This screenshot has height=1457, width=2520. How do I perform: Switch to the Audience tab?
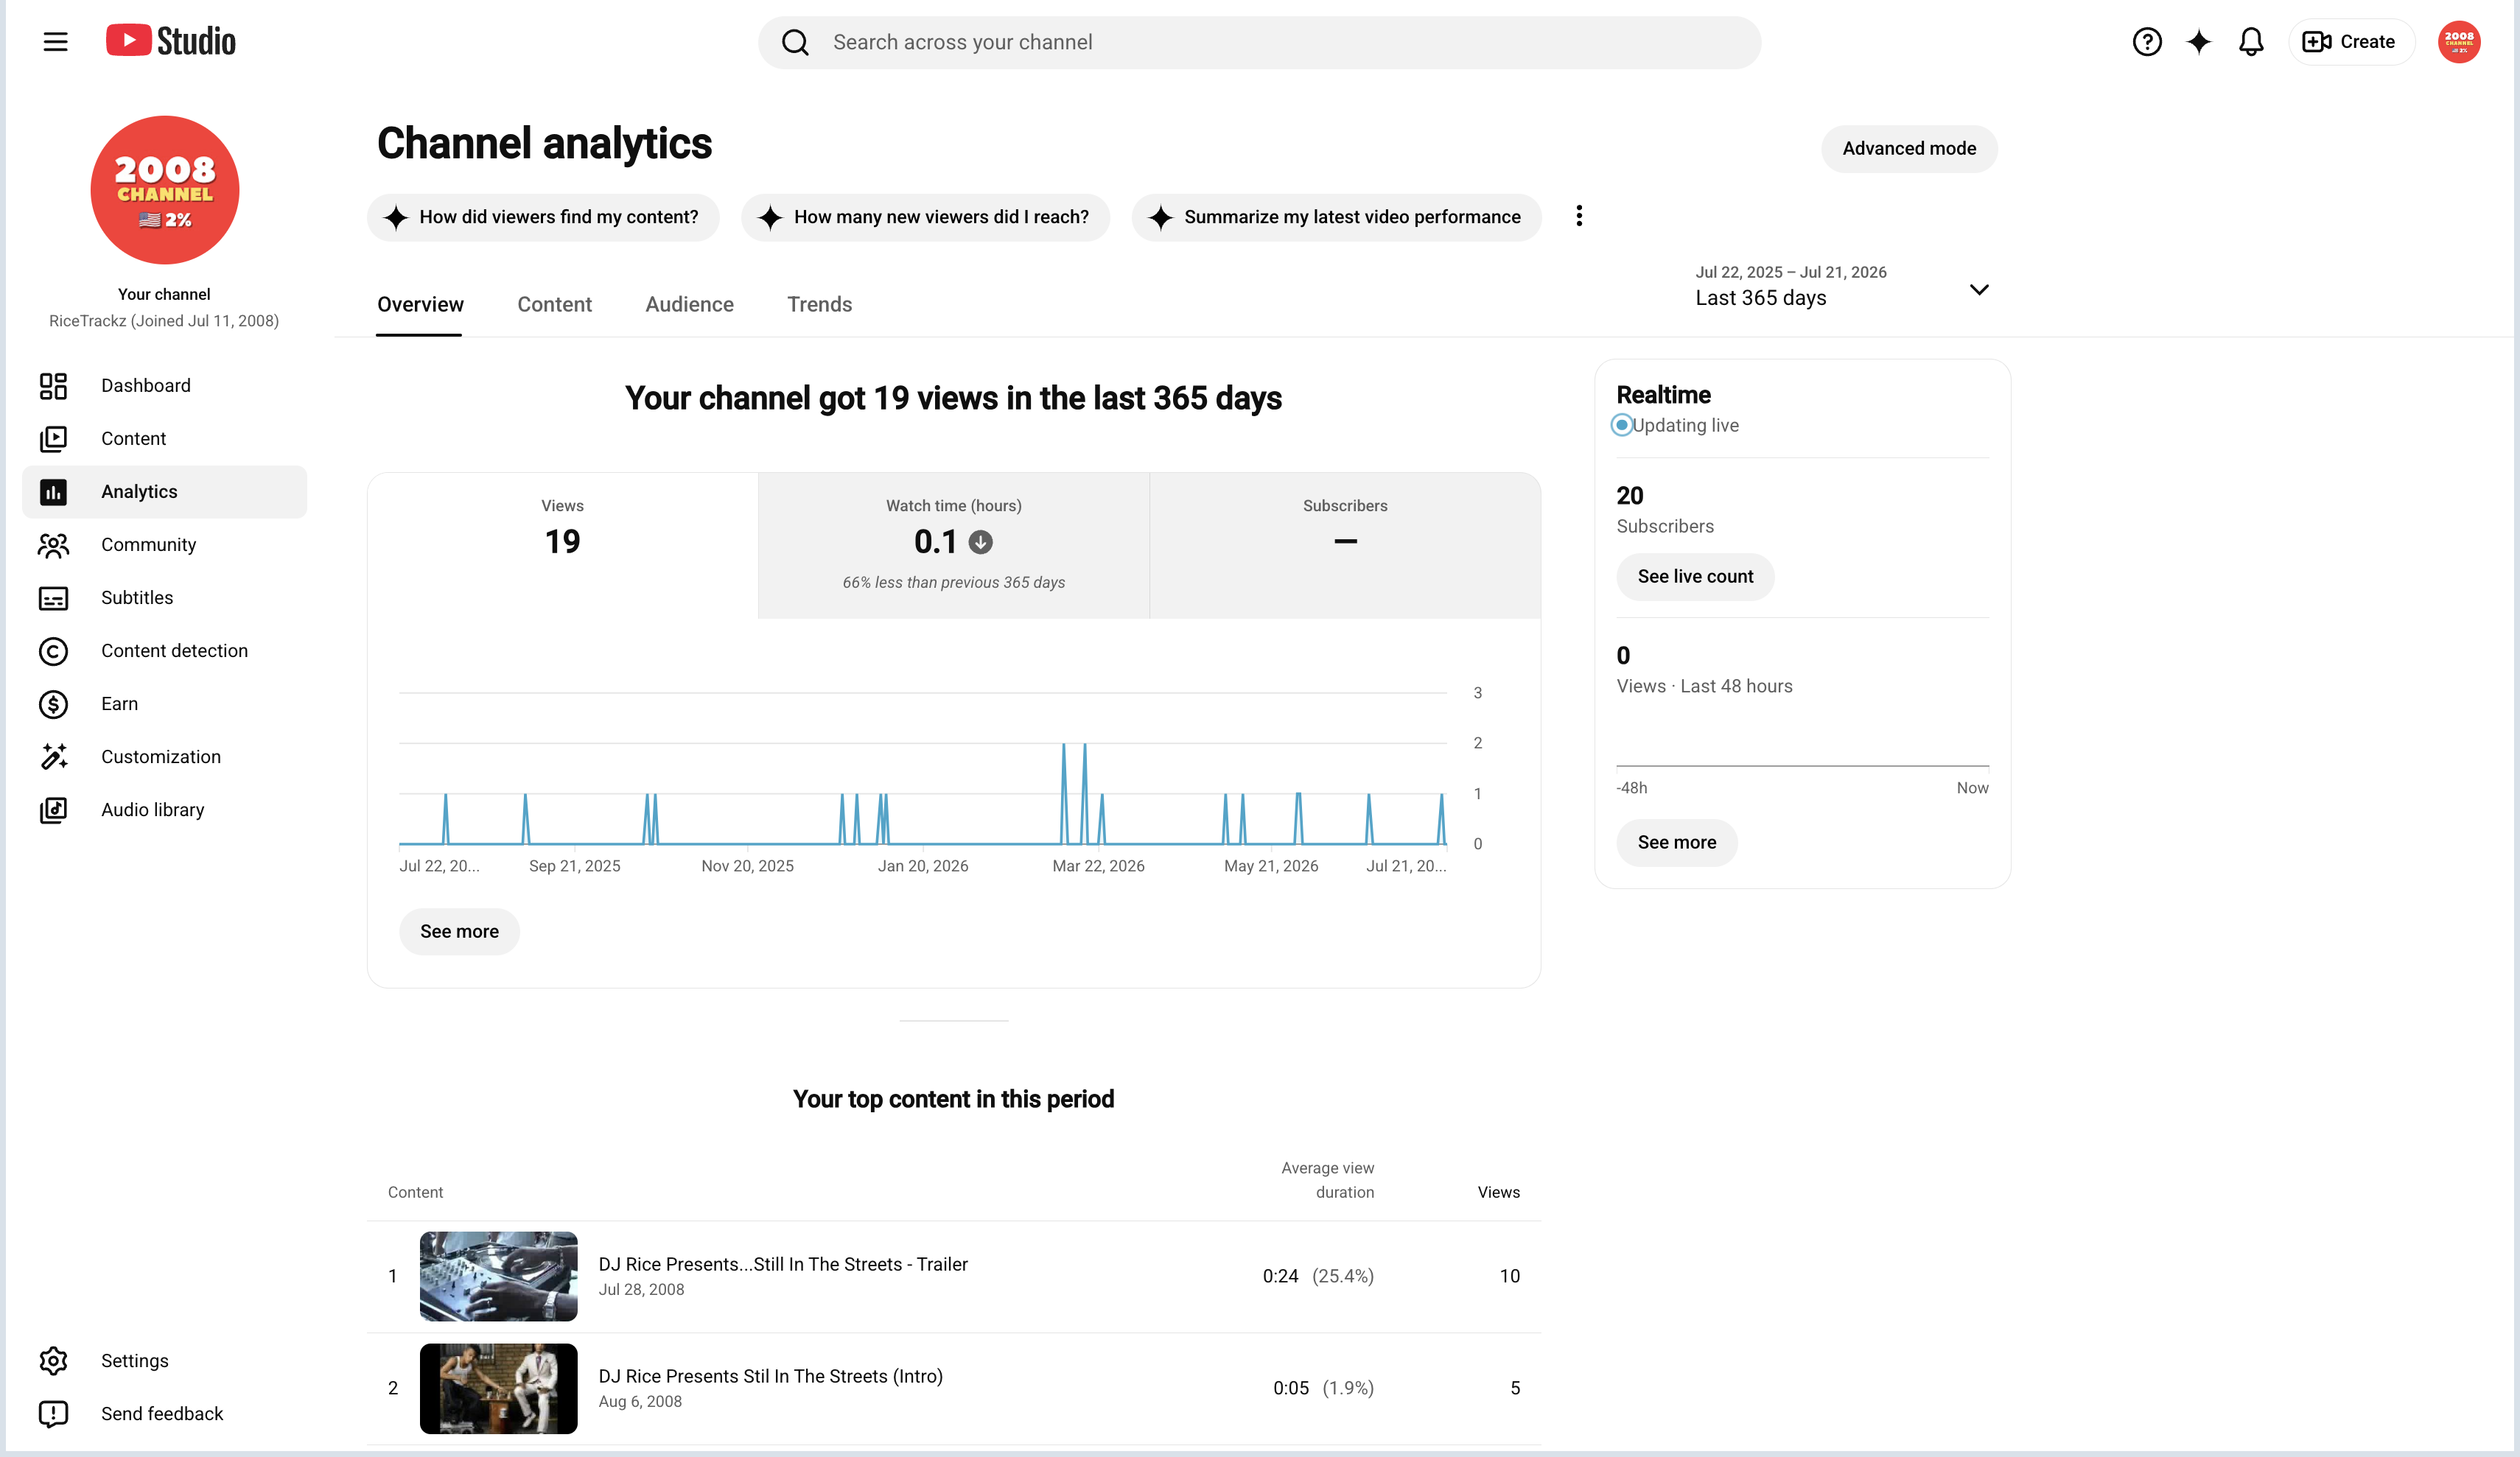[689, 305]
